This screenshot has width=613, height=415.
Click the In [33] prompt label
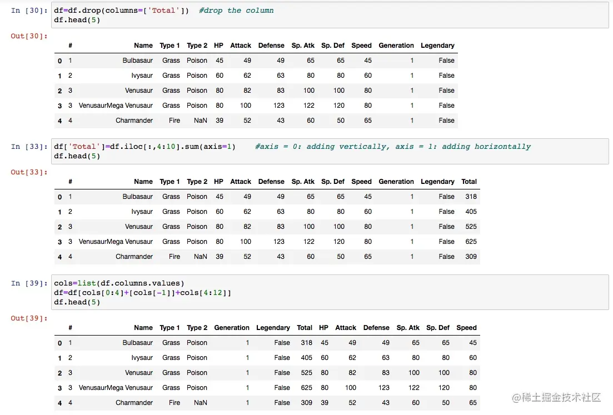pyautogui.click(x=29, y=147)
